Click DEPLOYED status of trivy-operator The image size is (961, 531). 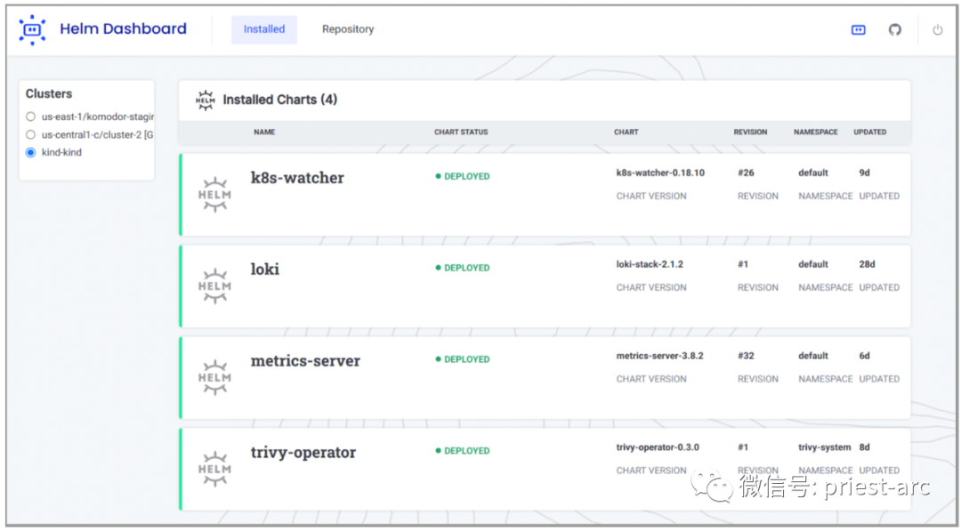(462, 451)
